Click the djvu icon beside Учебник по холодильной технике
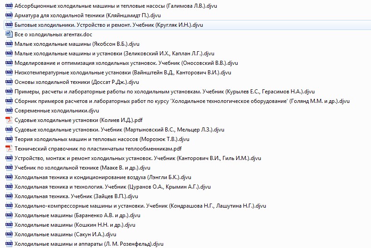 click(x=9, y=168)
